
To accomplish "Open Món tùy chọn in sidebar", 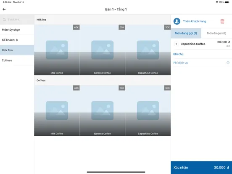I will point(17,30).
